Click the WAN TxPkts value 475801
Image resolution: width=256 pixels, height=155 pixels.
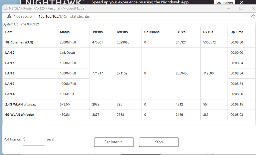[x=97, y=42]
